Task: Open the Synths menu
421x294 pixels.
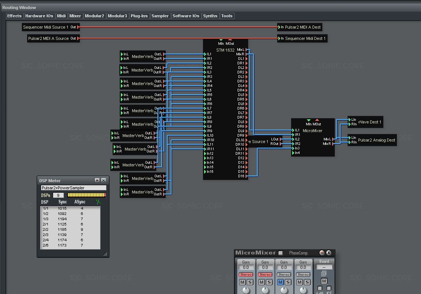Action: click(210, 16)
